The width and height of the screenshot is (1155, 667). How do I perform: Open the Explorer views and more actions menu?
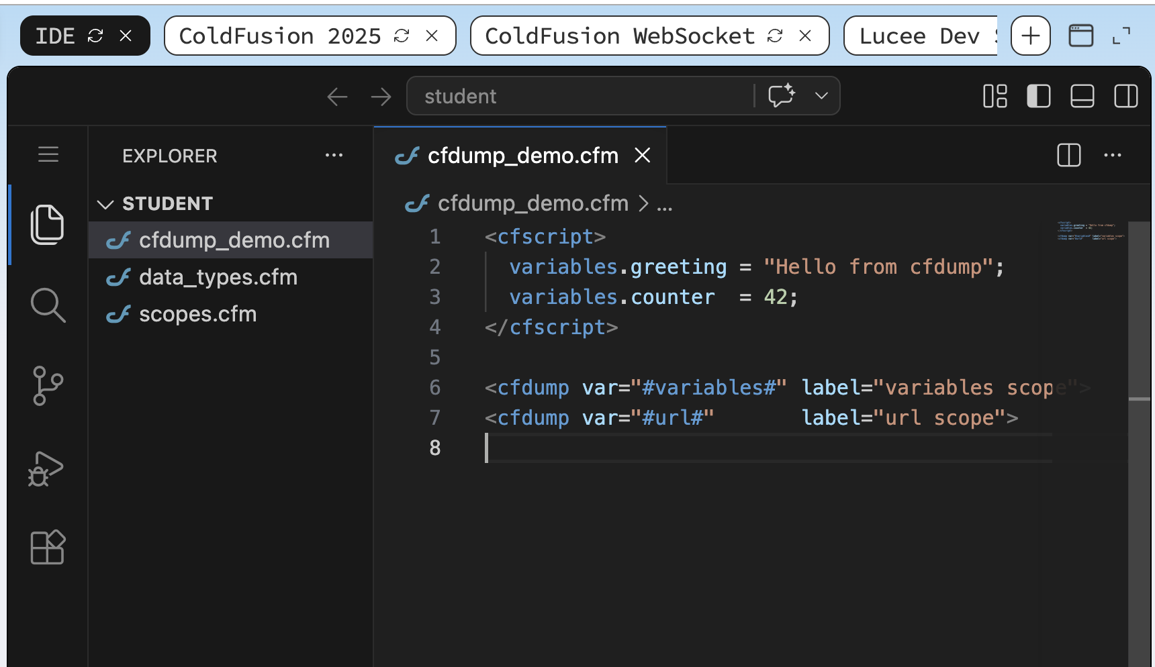pos(334,155)
